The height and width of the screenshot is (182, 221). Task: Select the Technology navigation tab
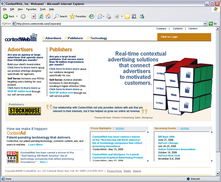pos(97,38)
